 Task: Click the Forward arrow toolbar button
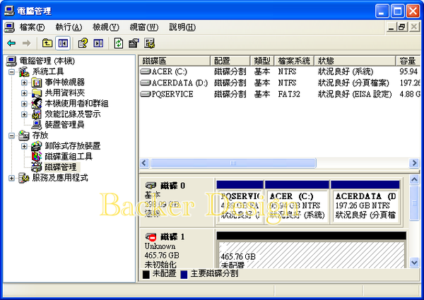click(x=27, y=43)
